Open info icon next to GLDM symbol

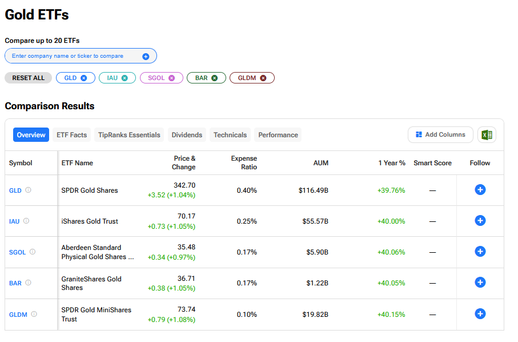click(x=34, y=314)
